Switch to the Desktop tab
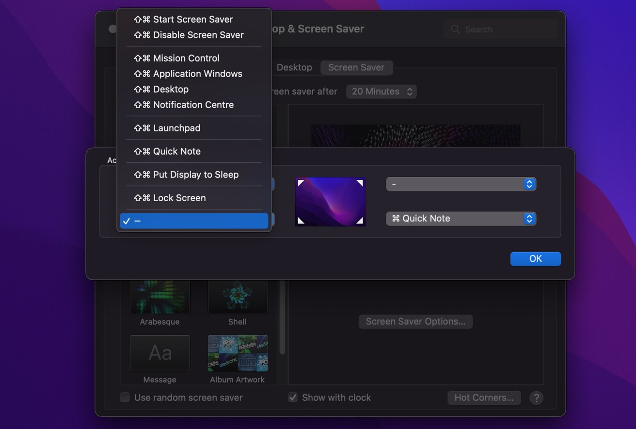Screen dimensions: 636x429 [x=294, y=67]
